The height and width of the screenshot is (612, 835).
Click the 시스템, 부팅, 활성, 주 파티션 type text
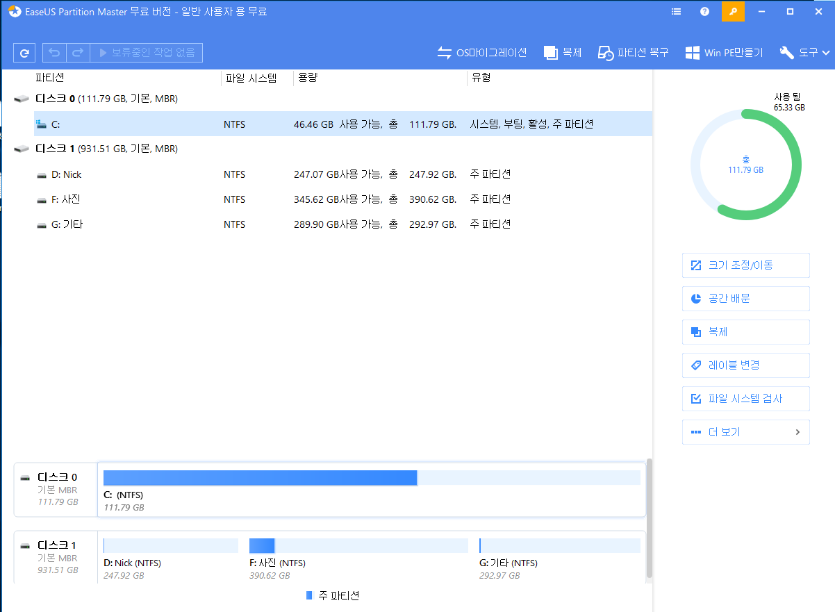coord(531,124)
